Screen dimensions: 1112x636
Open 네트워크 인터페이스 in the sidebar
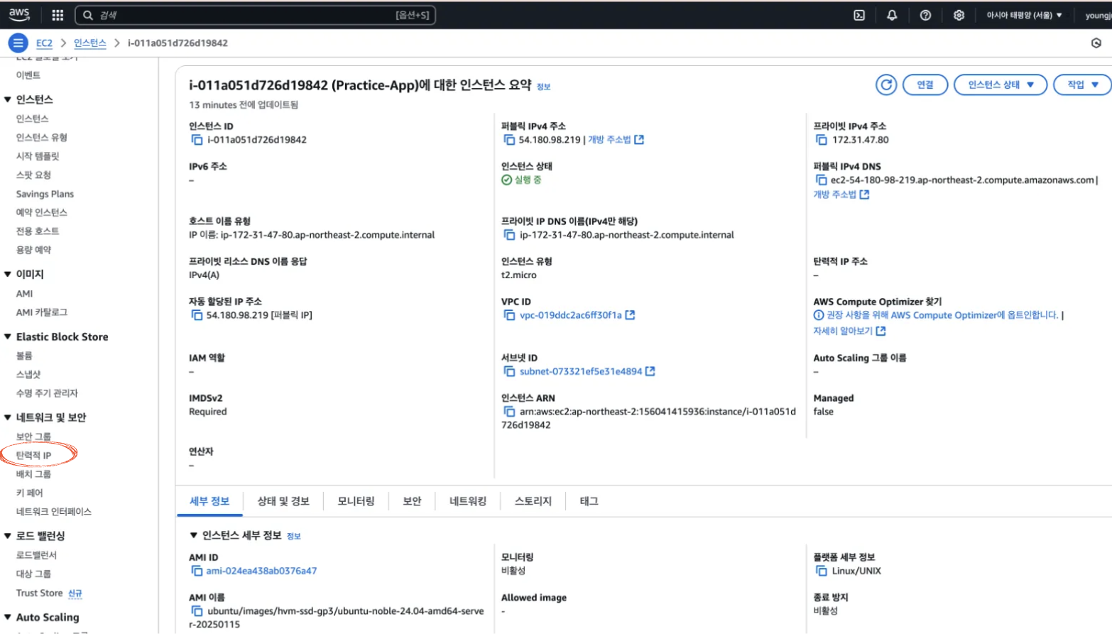pyautogui.click(x=54, y=512)
